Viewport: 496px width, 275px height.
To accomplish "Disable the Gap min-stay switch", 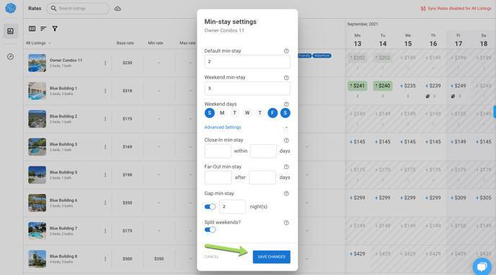I will pyautogui.click(x=210, y=207).
